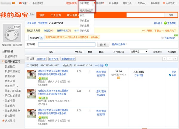Select 我的上新 in dropdown menu
Image resolution: width=179 pixels, height=129 pixels.
tap(84, 26)
